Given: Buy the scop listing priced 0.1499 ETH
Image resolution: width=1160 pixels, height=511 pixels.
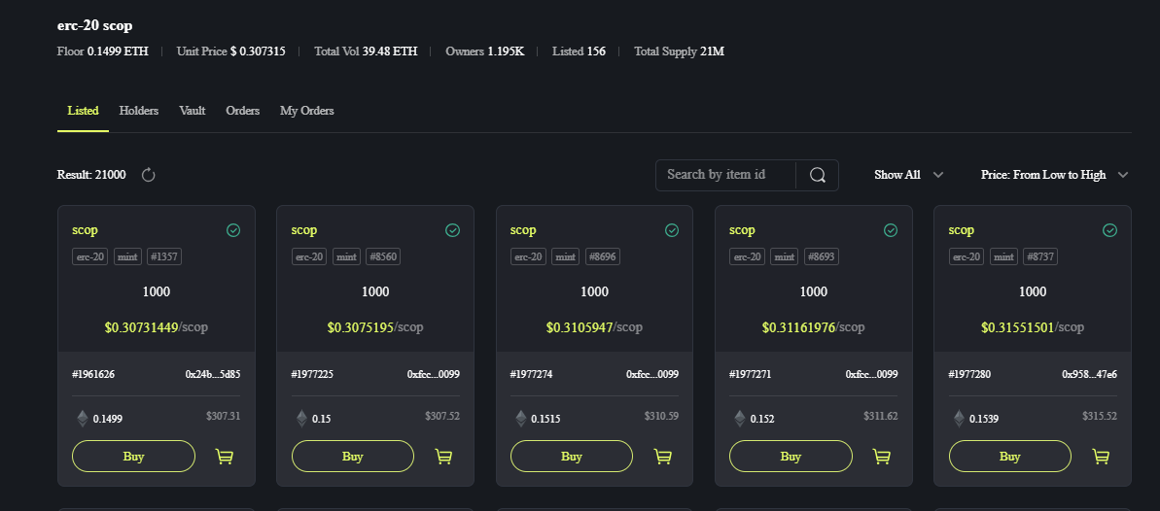Looking at the screenshot, I should 134,457.
